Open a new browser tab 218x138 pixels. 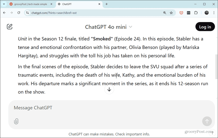point(107,4)
